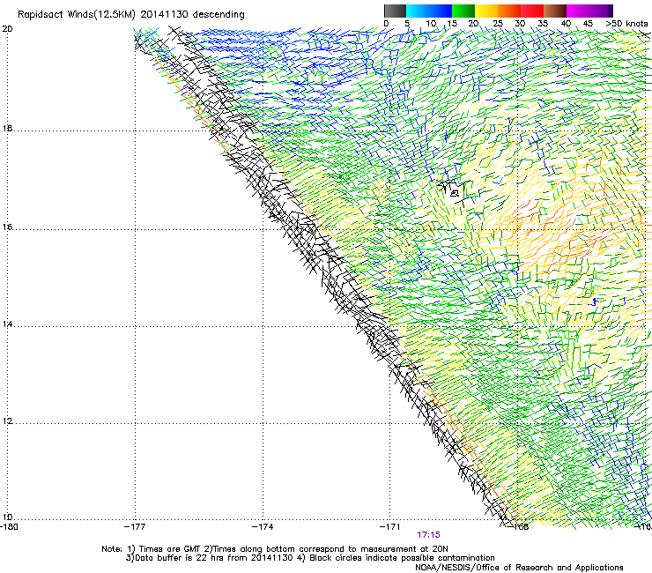Click the '0' value under the color bar
652x573 pixels.
pos(386,24)
